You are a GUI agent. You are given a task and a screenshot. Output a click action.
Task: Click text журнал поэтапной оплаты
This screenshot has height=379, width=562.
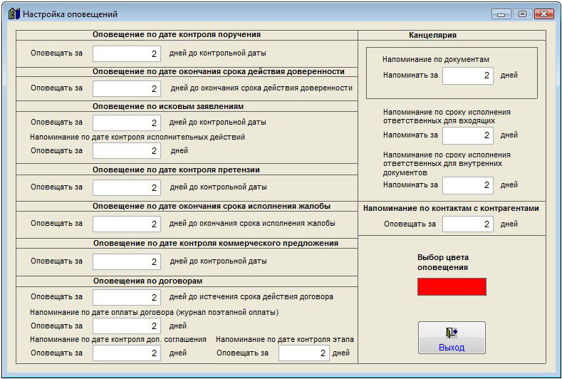[227, 312]
